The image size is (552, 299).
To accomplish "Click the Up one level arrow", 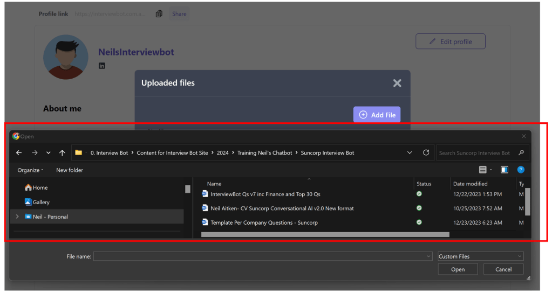I will [62, 153].
